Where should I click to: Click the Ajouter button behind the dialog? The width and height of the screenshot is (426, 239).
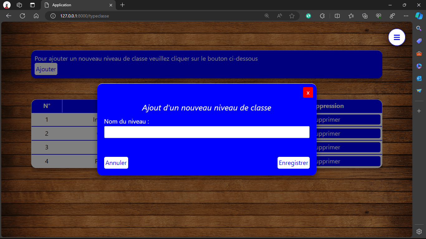pos(46,69)
